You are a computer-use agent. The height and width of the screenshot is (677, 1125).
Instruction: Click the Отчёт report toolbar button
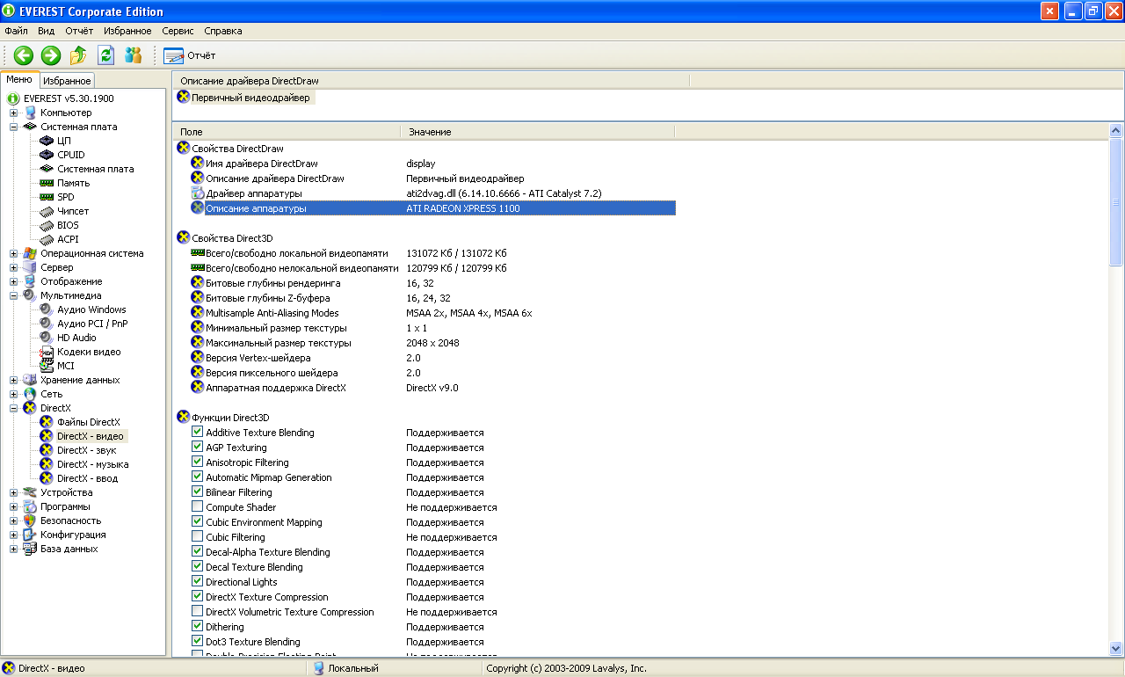(x=189, y=55)
